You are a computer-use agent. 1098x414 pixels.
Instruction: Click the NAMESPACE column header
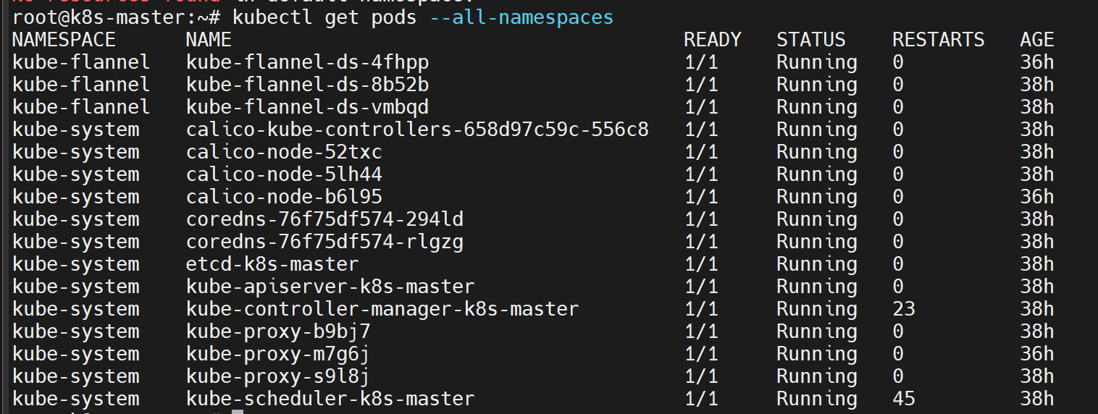64,40
